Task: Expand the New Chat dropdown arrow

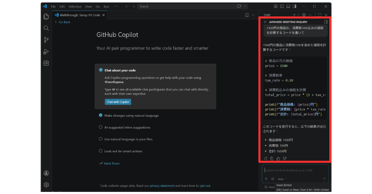Action: (x=298, y=15)
